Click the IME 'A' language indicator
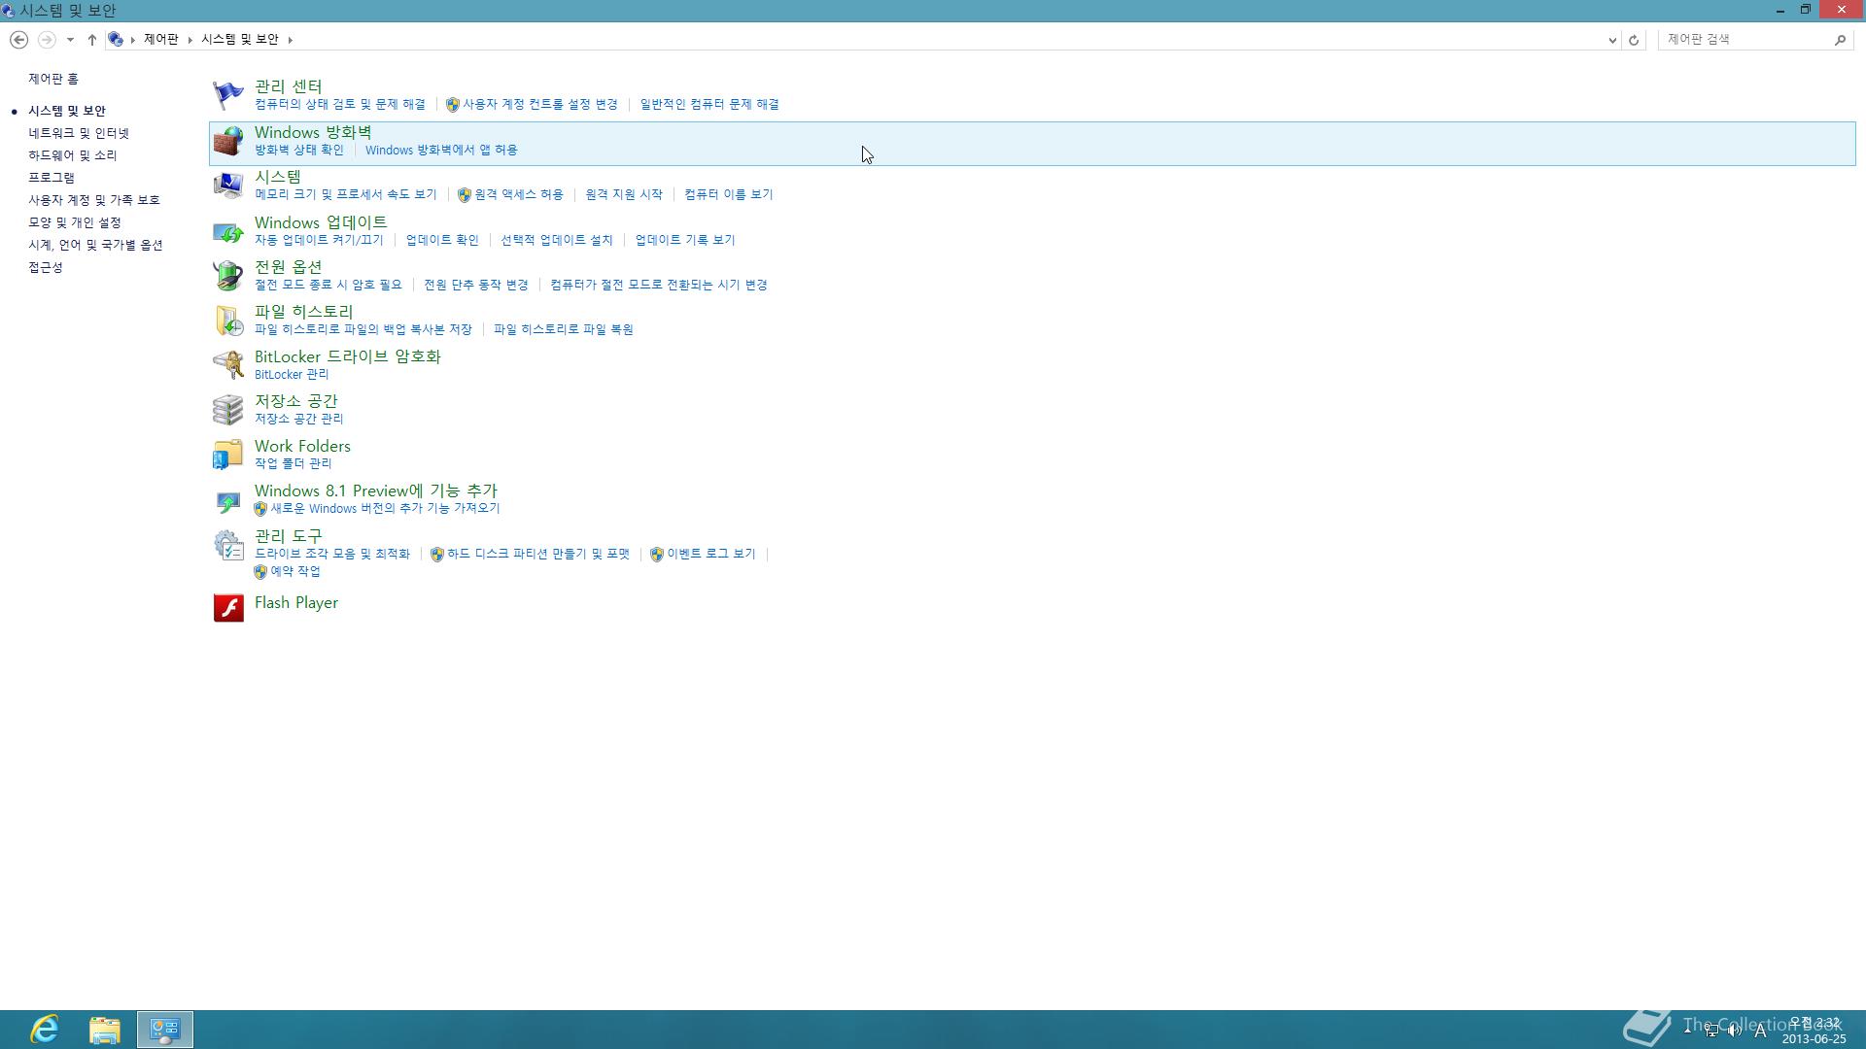Screen dimensions: 1866x1049 click(x=1760, y=1031)
